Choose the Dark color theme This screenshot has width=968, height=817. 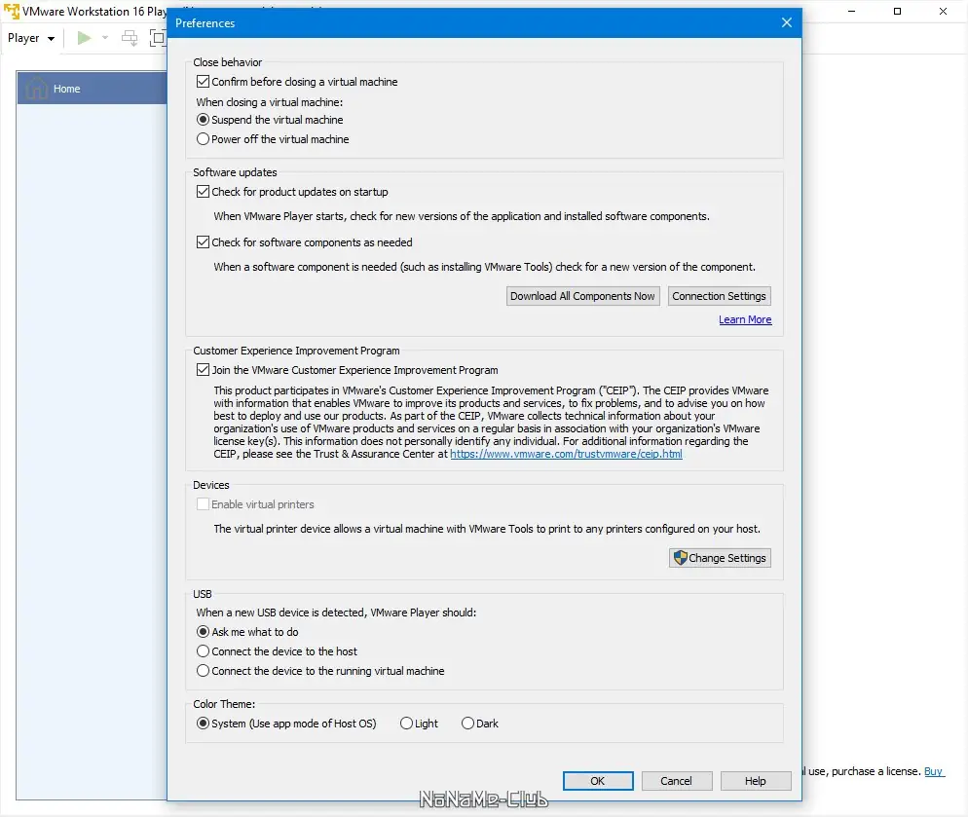click(x=467, y=724)
